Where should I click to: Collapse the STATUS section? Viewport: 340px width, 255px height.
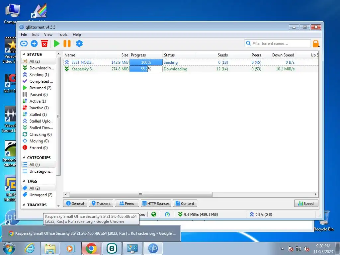pos(24,54)
